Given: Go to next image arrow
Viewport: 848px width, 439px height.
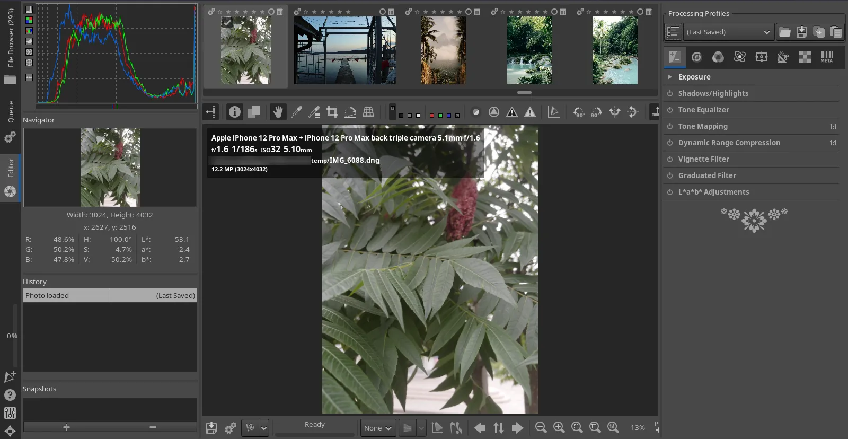Looking at the screenshot, I should [x=517, y=428].
